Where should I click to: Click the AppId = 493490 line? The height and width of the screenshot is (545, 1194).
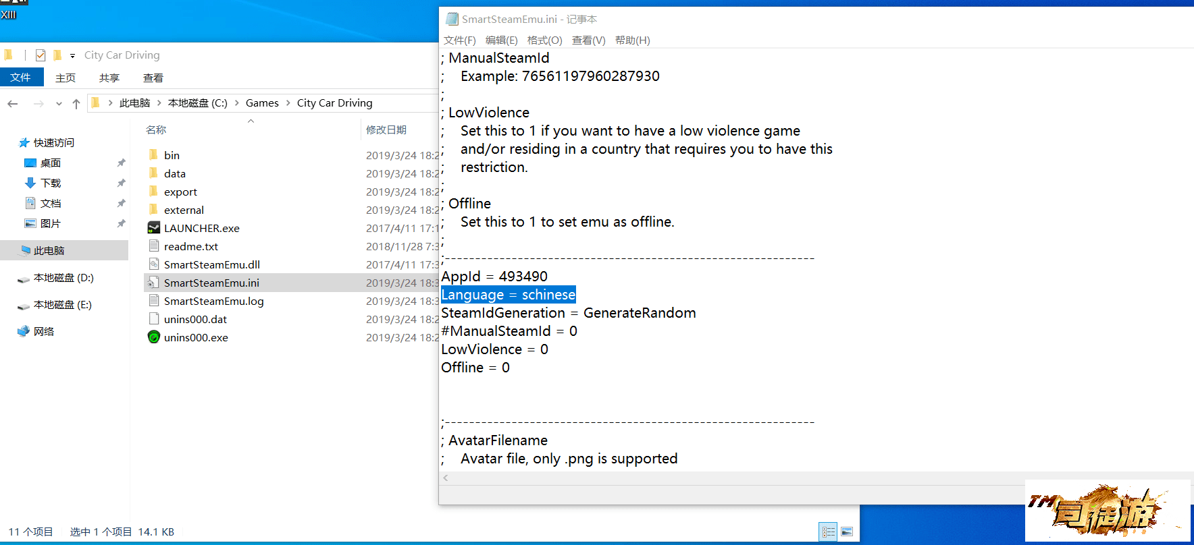(x=494, y=277)
